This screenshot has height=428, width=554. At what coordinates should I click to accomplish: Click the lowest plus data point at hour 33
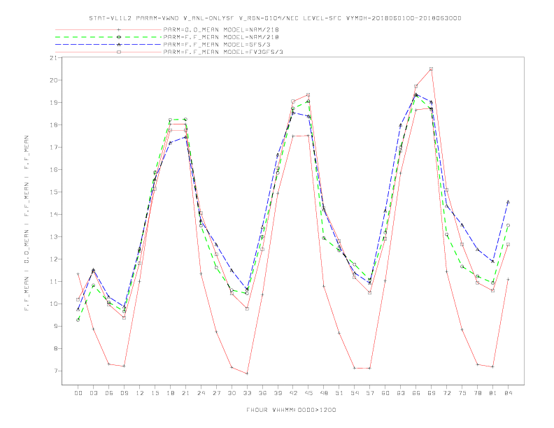pos(247,373)
